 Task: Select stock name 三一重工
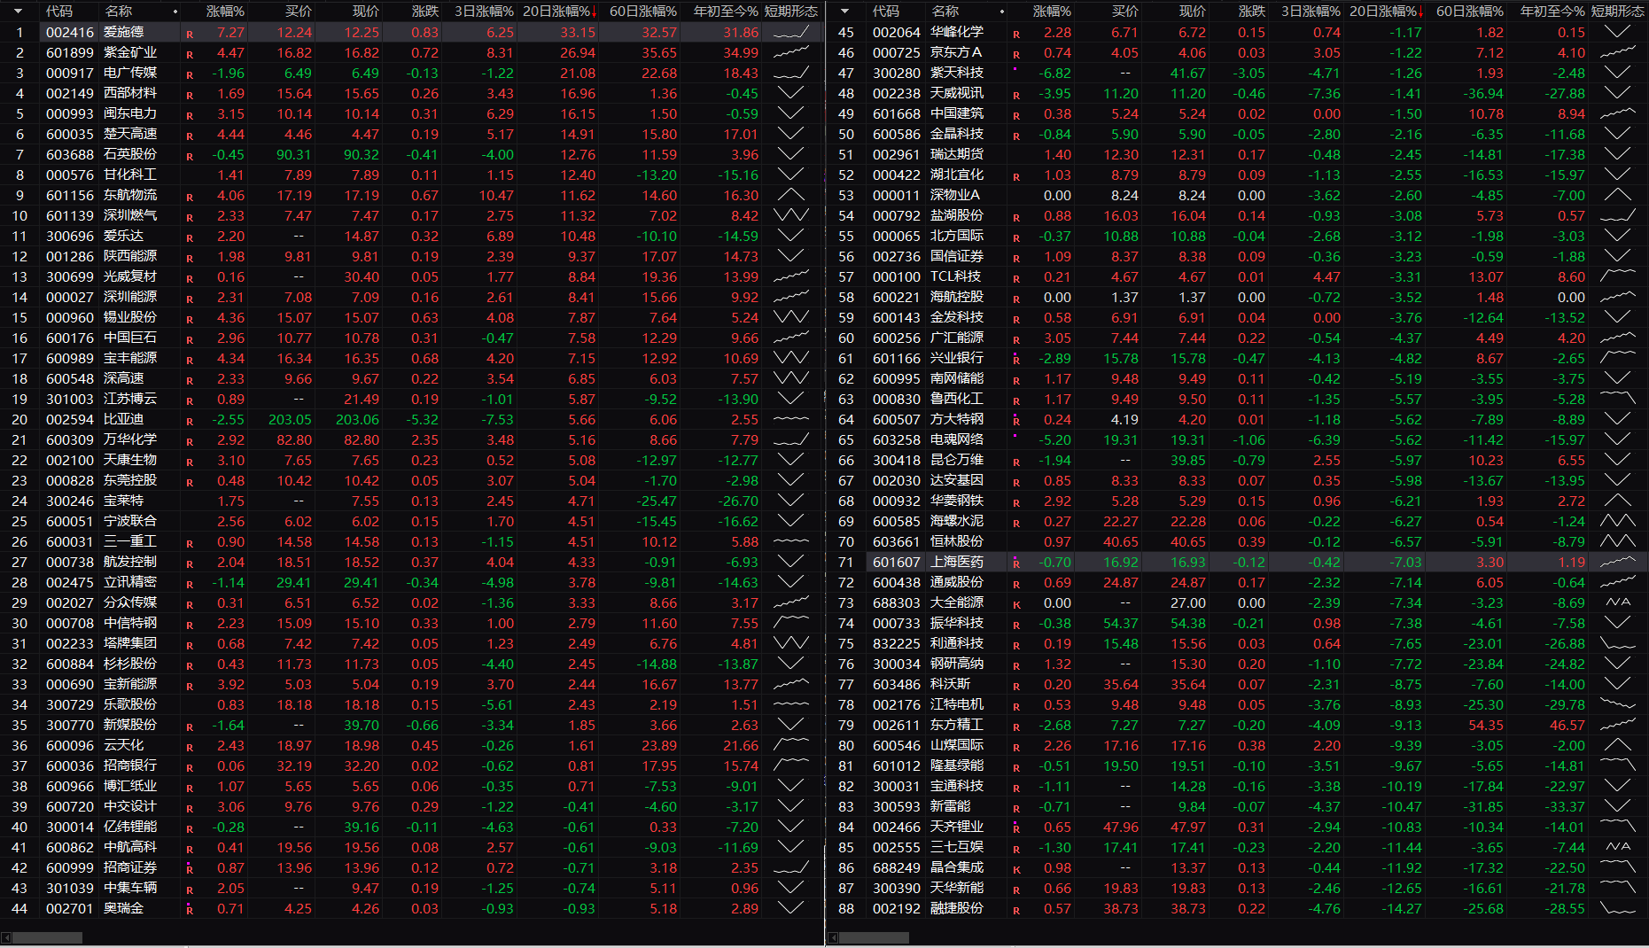(130, 541)
